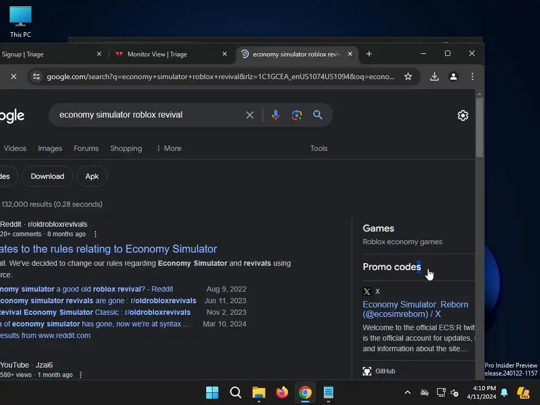Viewport: 540px width, 405px height.
Task: Open the now we're at syntax link
Action: (x=94, y=324)
